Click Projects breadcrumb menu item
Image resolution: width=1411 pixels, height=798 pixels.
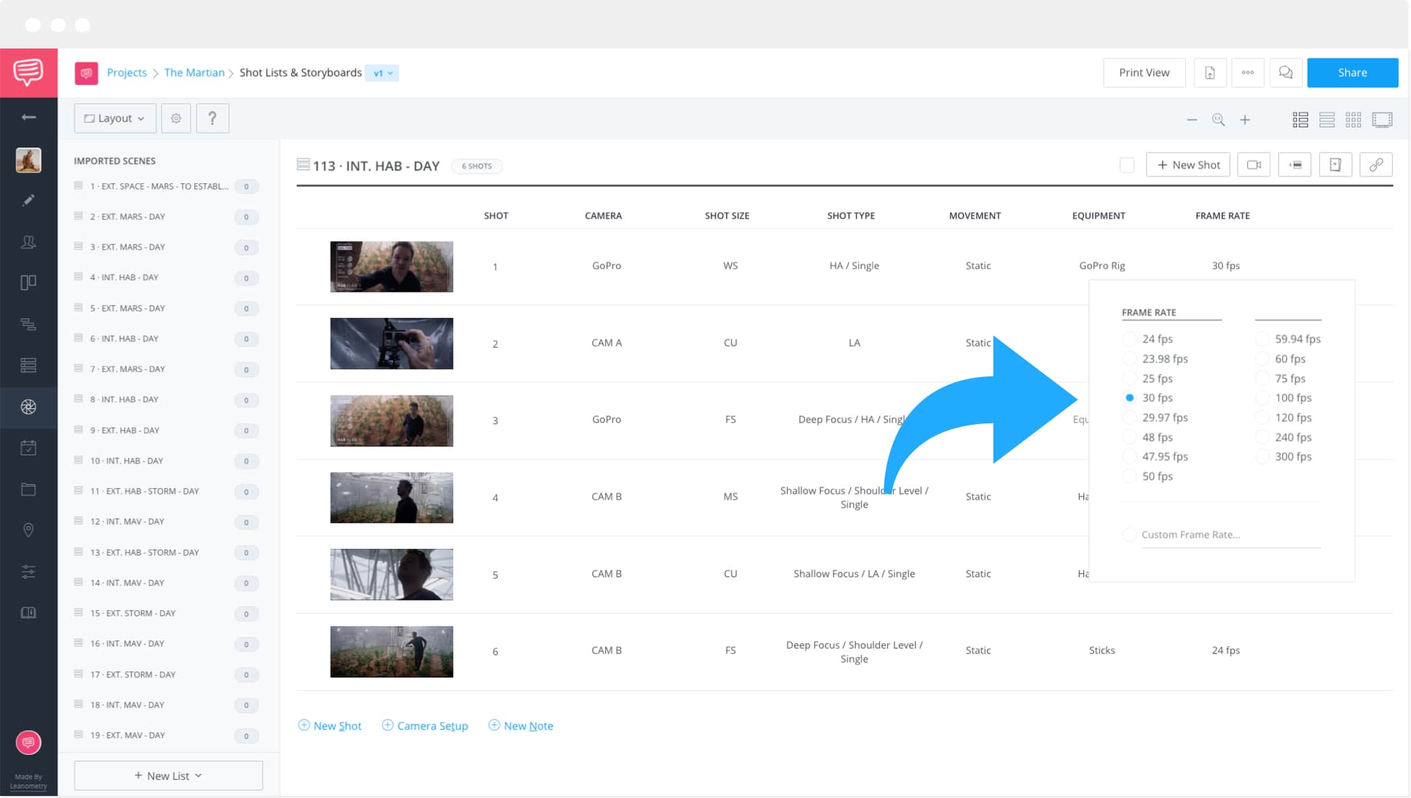point(126,73)
